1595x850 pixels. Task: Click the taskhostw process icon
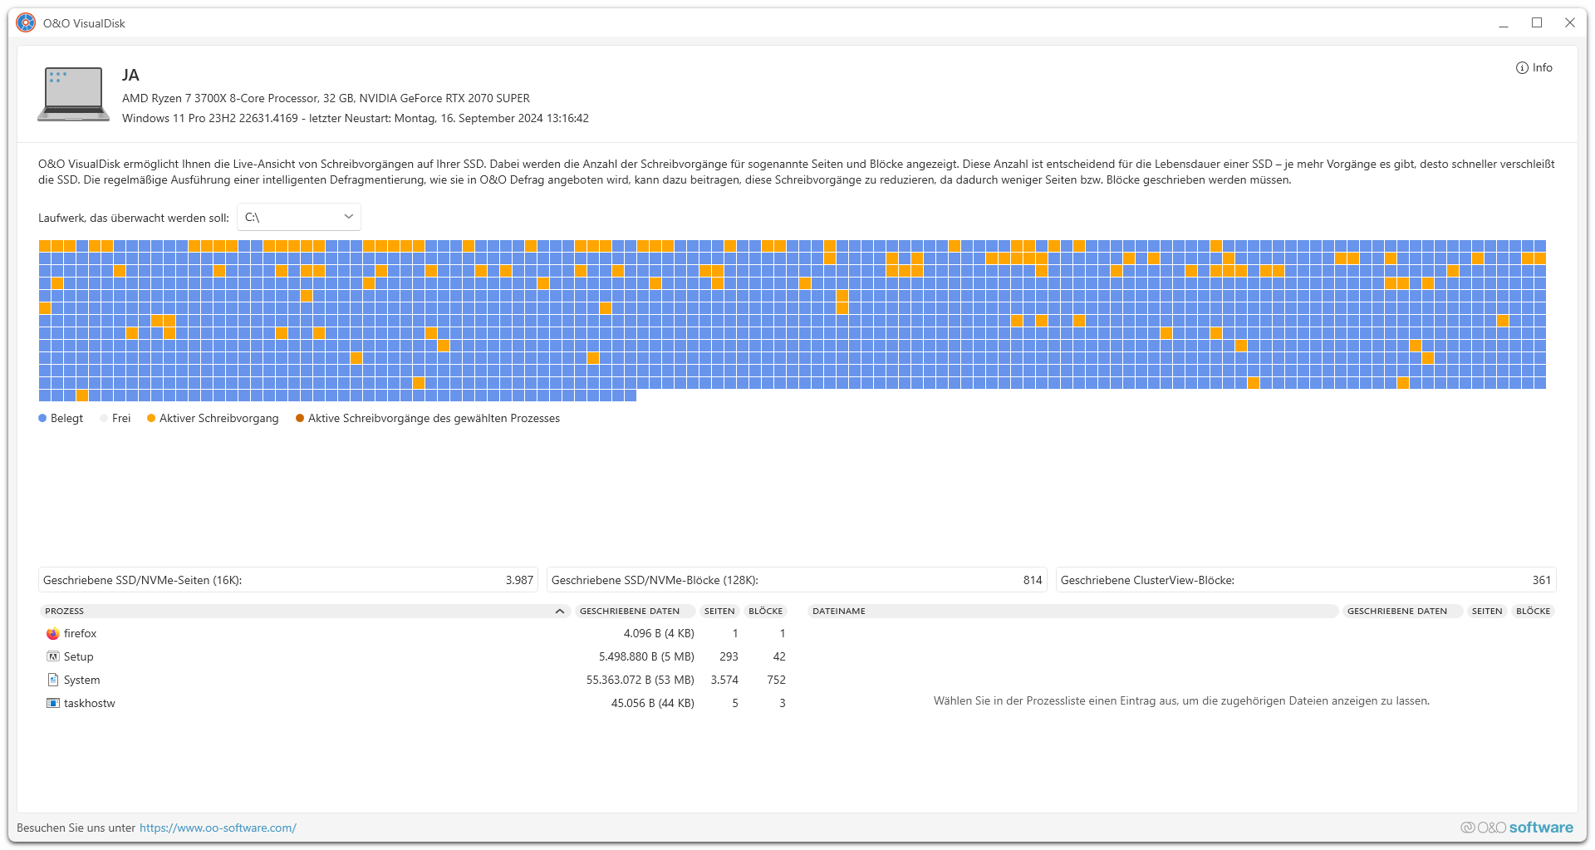click(x=53, y=703)
